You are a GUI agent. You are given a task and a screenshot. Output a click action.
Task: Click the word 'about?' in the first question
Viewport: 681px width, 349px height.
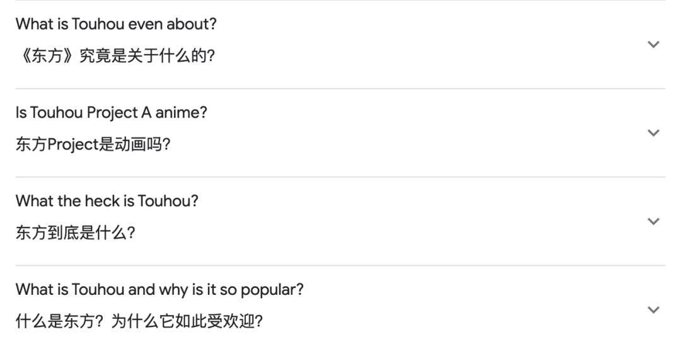195,24
